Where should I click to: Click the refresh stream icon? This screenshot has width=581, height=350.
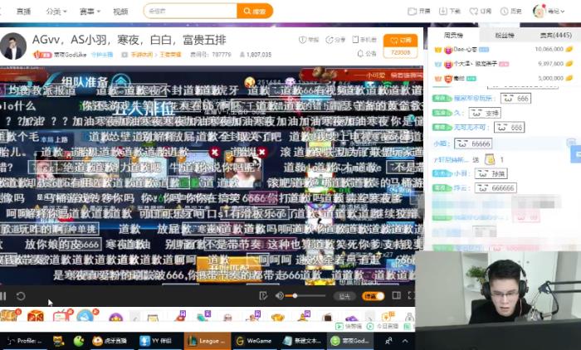21,295
